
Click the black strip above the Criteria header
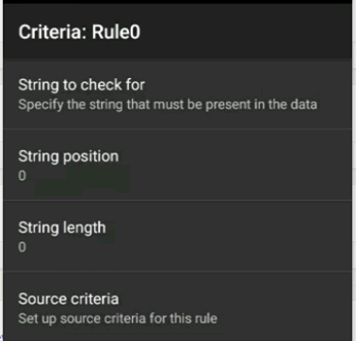pyautogui.click(x=177, y=2)
